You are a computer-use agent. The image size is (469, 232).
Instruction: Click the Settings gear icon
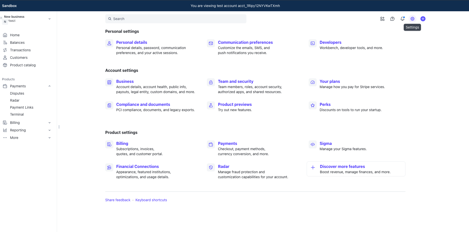tap(412, 19)
